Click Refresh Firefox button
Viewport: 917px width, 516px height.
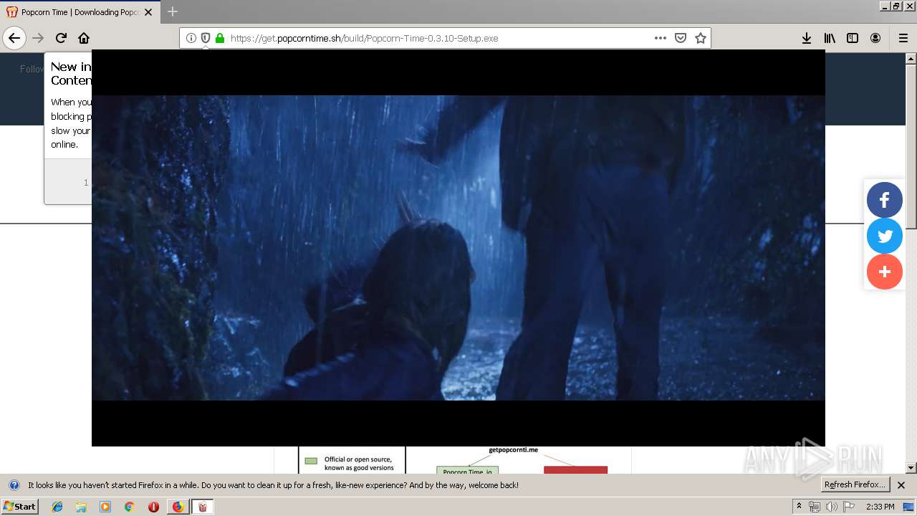pyautogui.click(x=855, y=484)
